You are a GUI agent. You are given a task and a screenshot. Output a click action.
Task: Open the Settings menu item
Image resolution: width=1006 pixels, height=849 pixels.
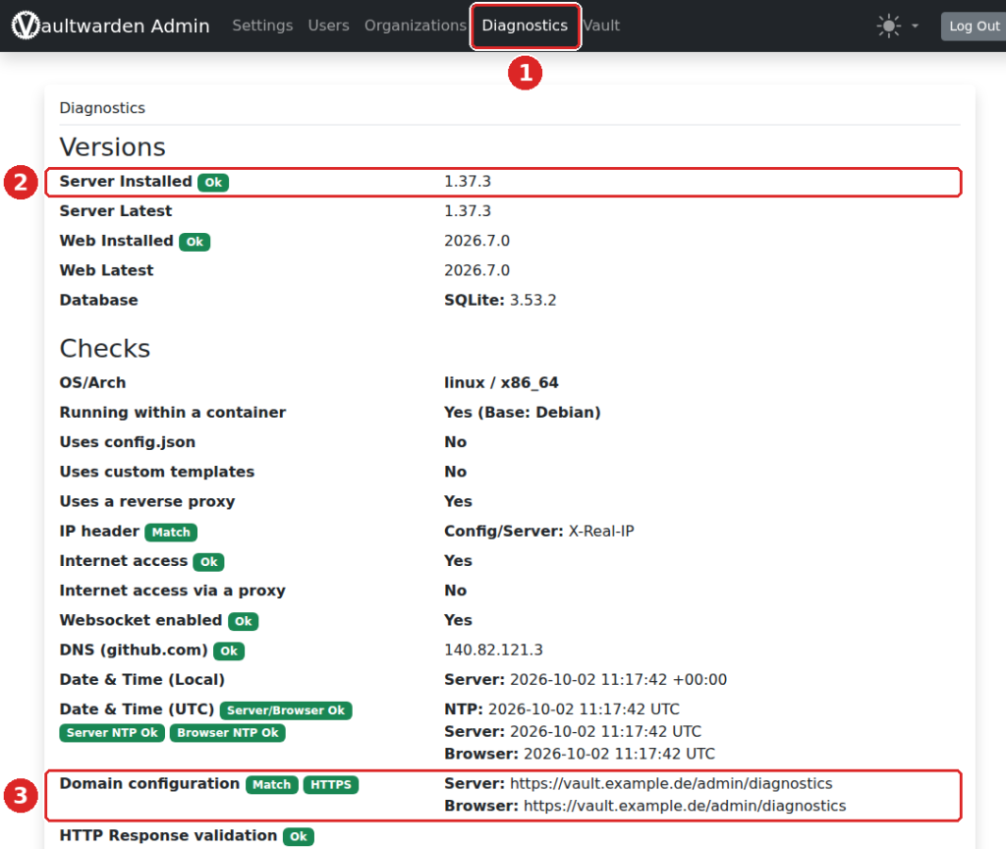tap(262, 26)
